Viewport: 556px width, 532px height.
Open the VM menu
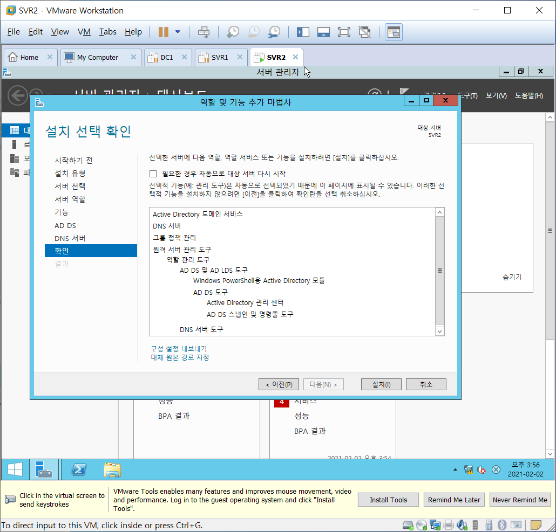pyautogui.click(x=84, y=32)
